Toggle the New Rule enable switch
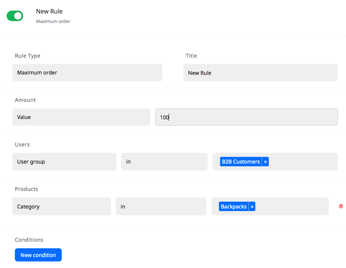The image size is (346, 268). click(x=15, y=16)
